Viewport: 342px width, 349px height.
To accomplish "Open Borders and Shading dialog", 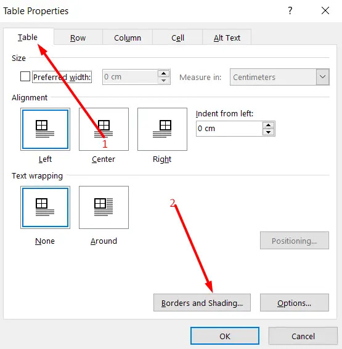I will pos(202,303).
